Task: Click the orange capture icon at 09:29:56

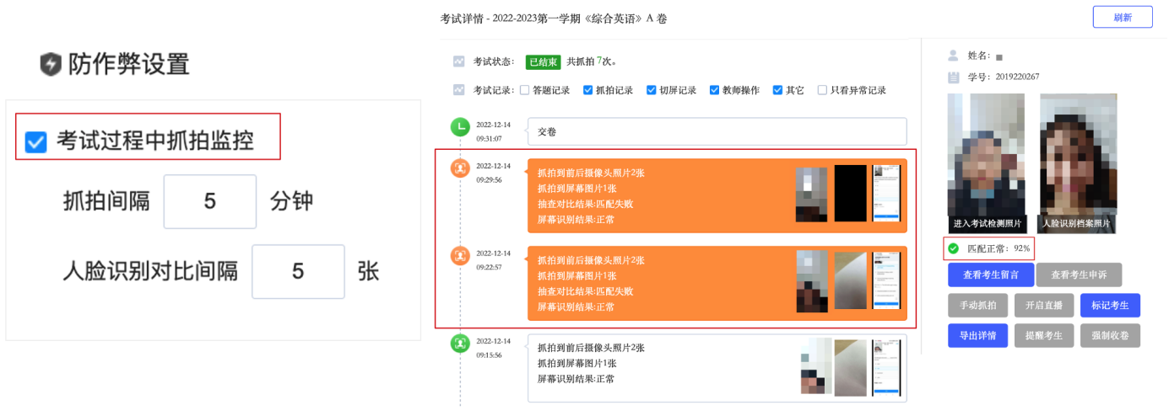Action: click(x=460, y=168)
